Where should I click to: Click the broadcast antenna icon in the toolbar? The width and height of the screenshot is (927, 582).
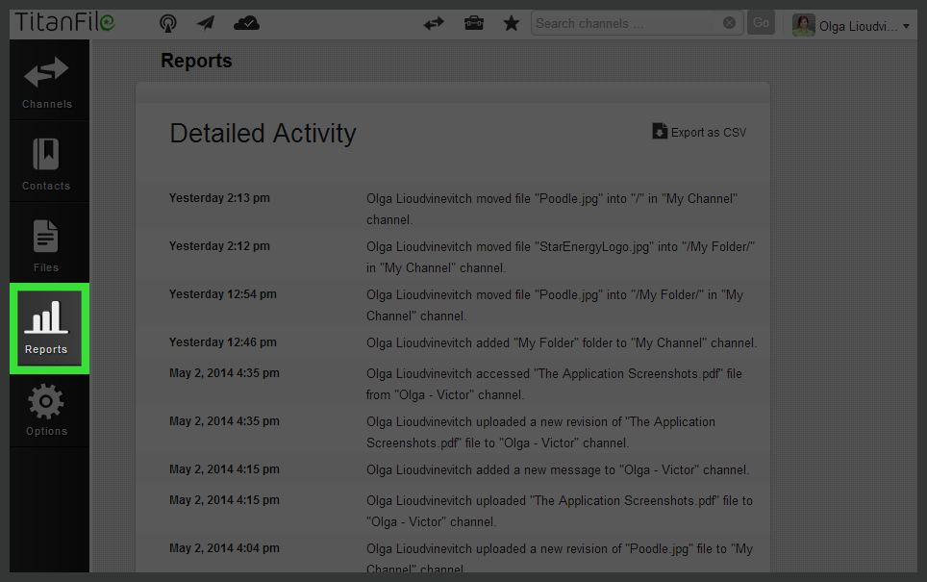click(167, 23)
